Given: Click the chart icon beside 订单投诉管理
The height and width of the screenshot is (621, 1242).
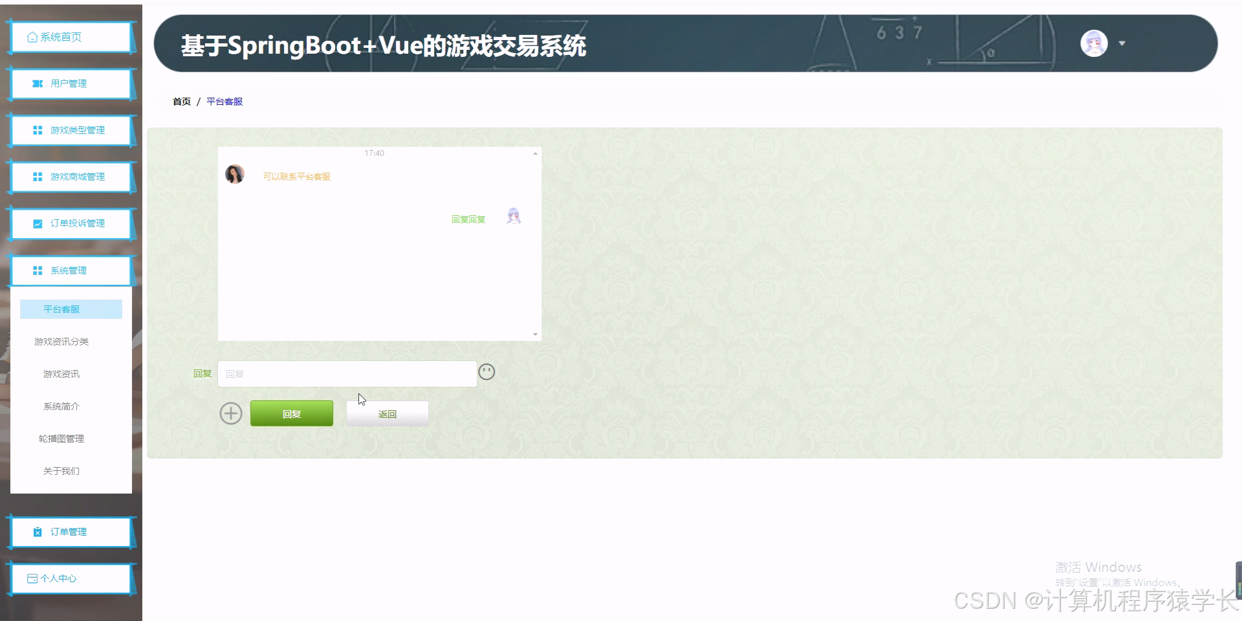Looking at the screenshot, I should (38, 223).
